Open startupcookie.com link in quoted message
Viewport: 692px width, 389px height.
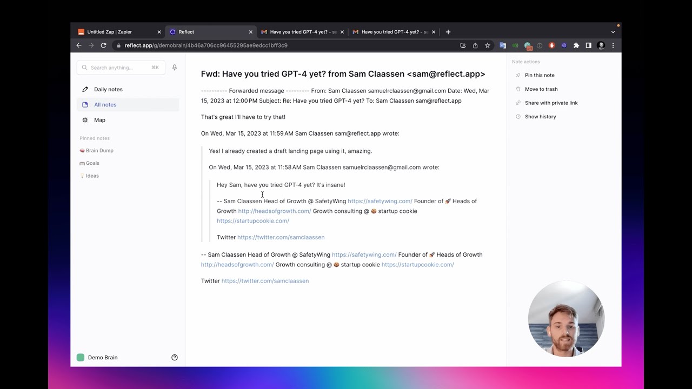pyautogui.click(x=253, y=221)
